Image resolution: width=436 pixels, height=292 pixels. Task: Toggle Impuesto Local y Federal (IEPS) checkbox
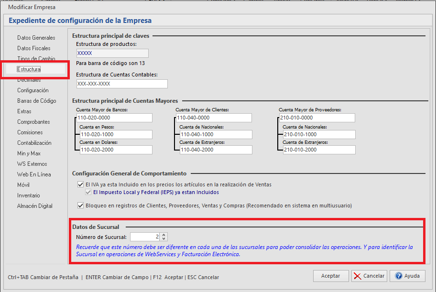[88, 192]
